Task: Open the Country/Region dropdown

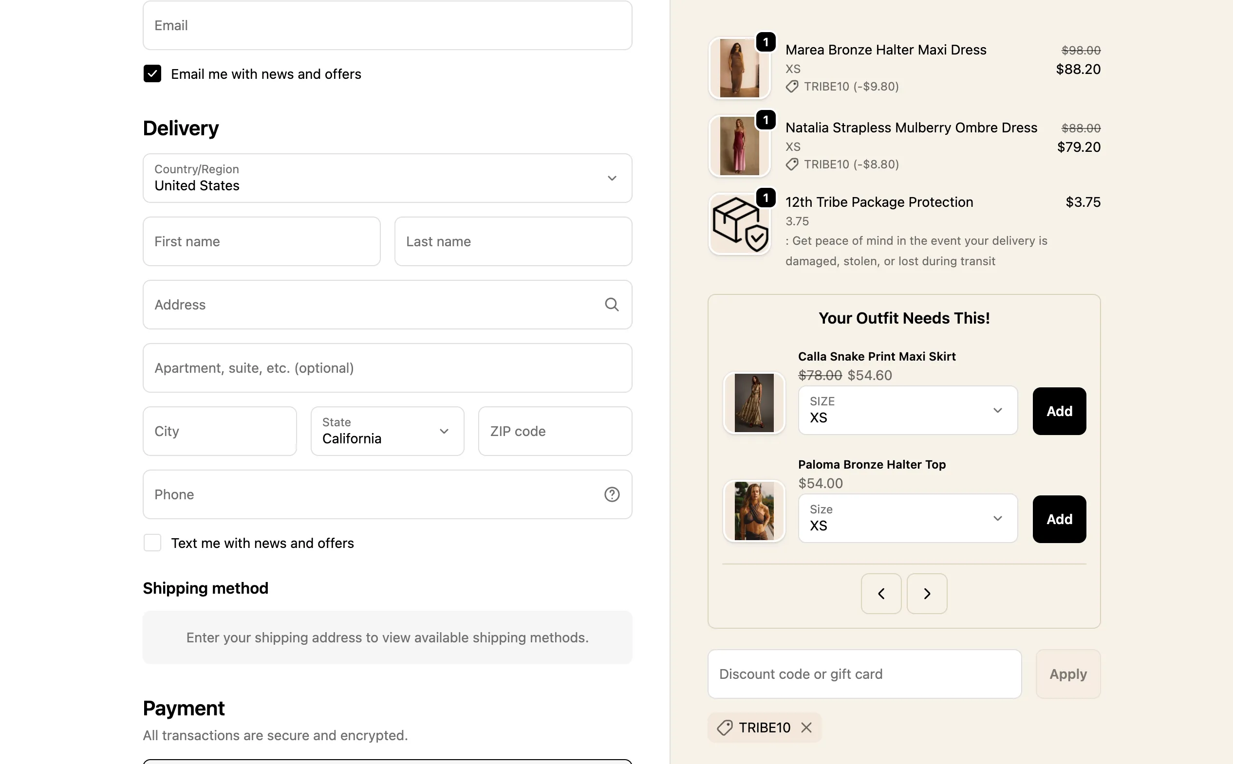Action: (387, 179)
